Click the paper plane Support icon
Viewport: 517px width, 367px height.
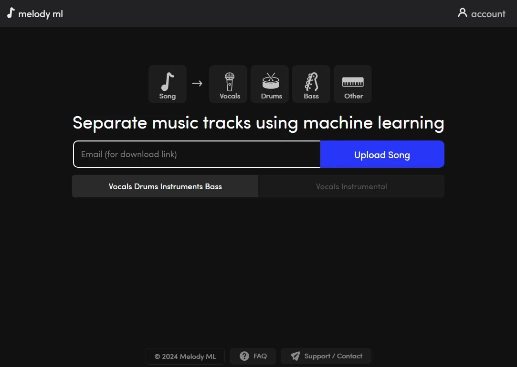295,356
